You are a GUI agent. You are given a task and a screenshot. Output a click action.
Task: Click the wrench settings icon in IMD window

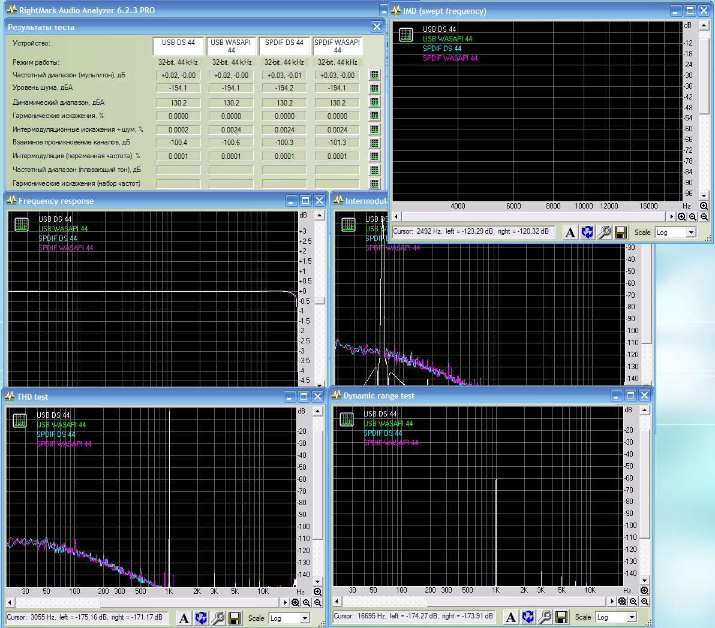[604, 233]
